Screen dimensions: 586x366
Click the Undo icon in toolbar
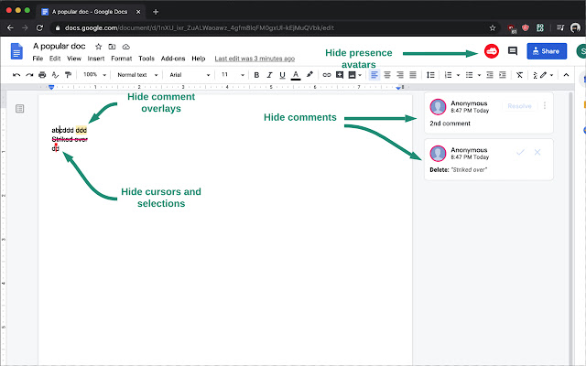tap(16, 74)
